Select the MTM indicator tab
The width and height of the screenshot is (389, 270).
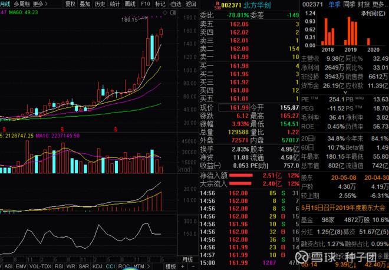click(x=139, y=266)
